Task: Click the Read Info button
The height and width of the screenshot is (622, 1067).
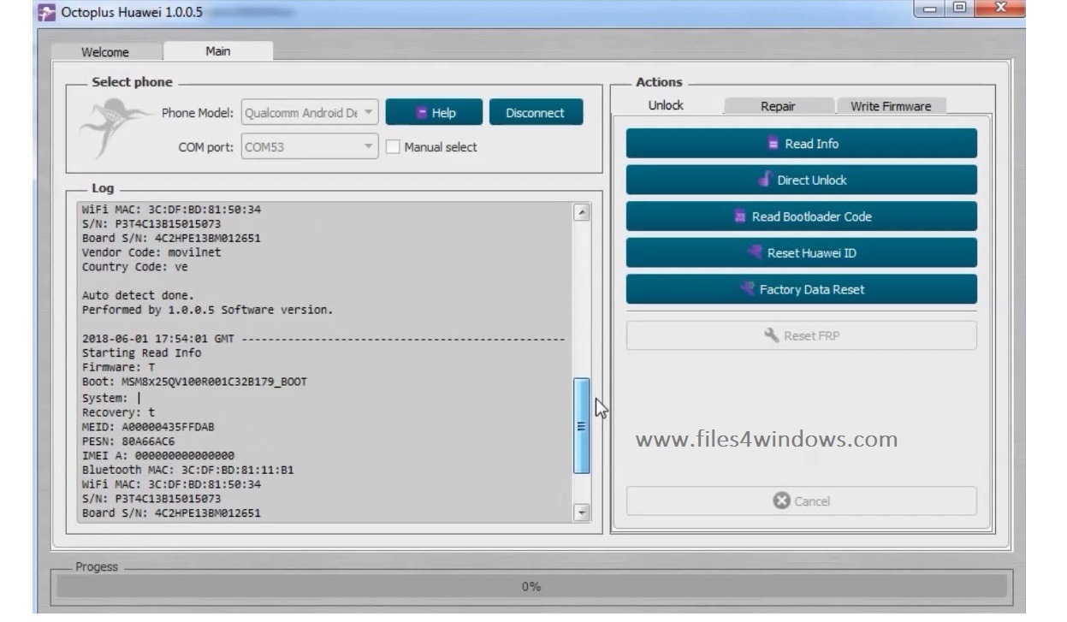Action: [x=802, y=144]
